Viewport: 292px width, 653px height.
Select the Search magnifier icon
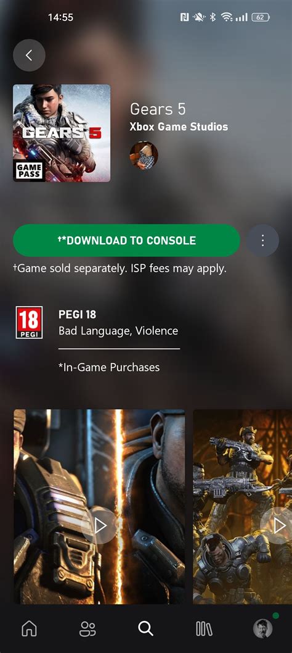pos(146,628)
